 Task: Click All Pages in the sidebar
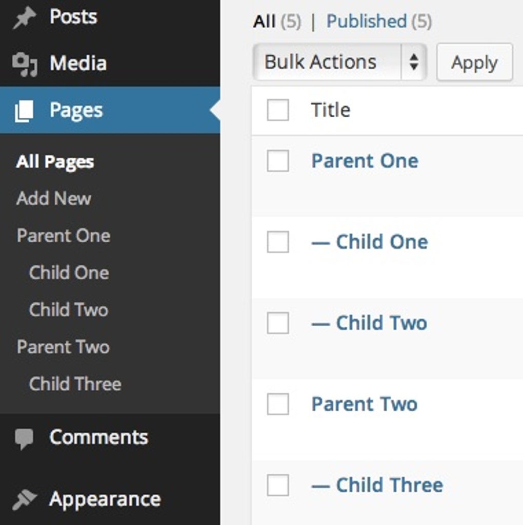point(54,161)
